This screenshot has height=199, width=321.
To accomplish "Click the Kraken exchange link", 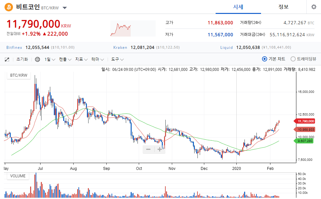I will [x=120, y=47].
